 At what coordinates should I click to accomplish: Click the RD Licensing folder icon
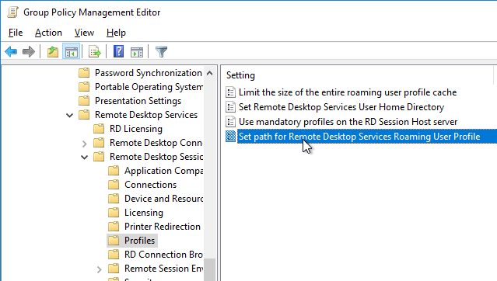[99, 129]
